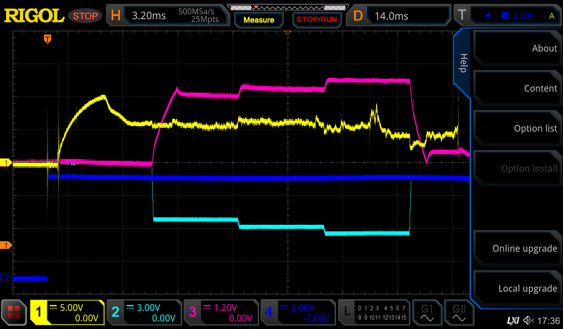Viewport: 563px width, 329px height.
Task: Click the orange trigger position marker at top-left of grid
Action: pyautogui.click(x=48, y=39)
